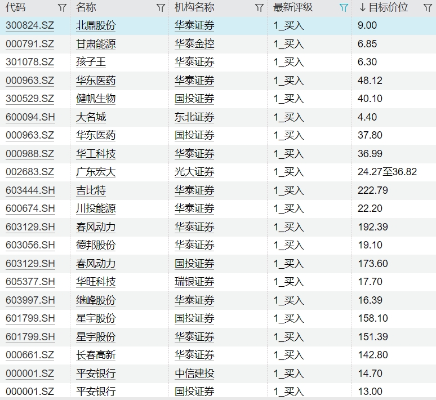Open stock code 000791.SZ
Screen dimensions: 436x400
coord(30,44)
